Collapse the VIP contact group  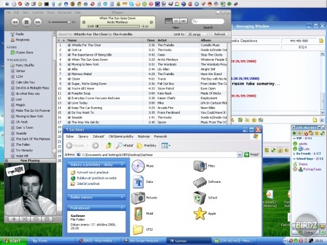(x=294, y=139)
